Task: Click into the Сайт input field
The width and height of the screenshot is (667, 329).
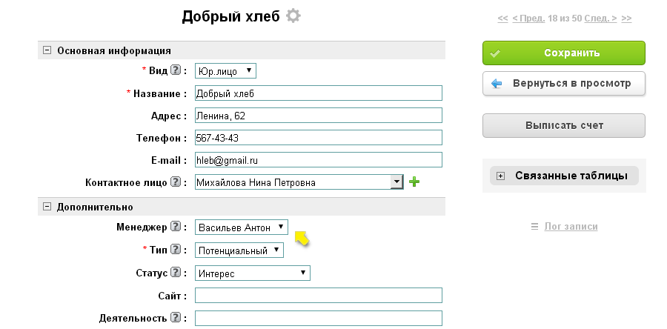Action: pos(318,296)
